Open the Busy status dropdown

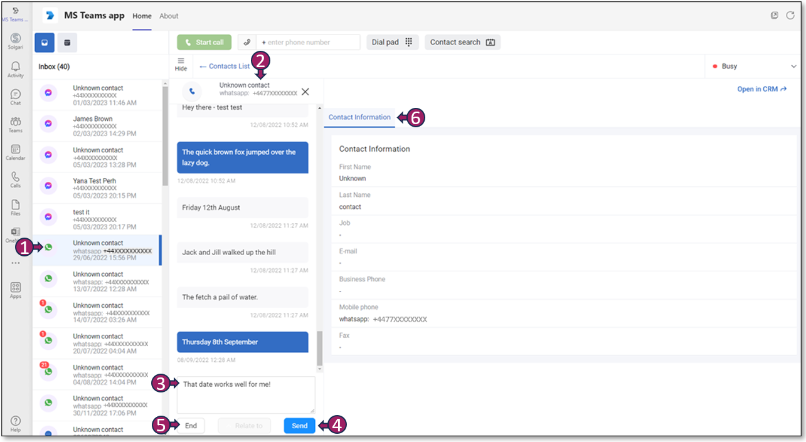click(x=752, y=65)
